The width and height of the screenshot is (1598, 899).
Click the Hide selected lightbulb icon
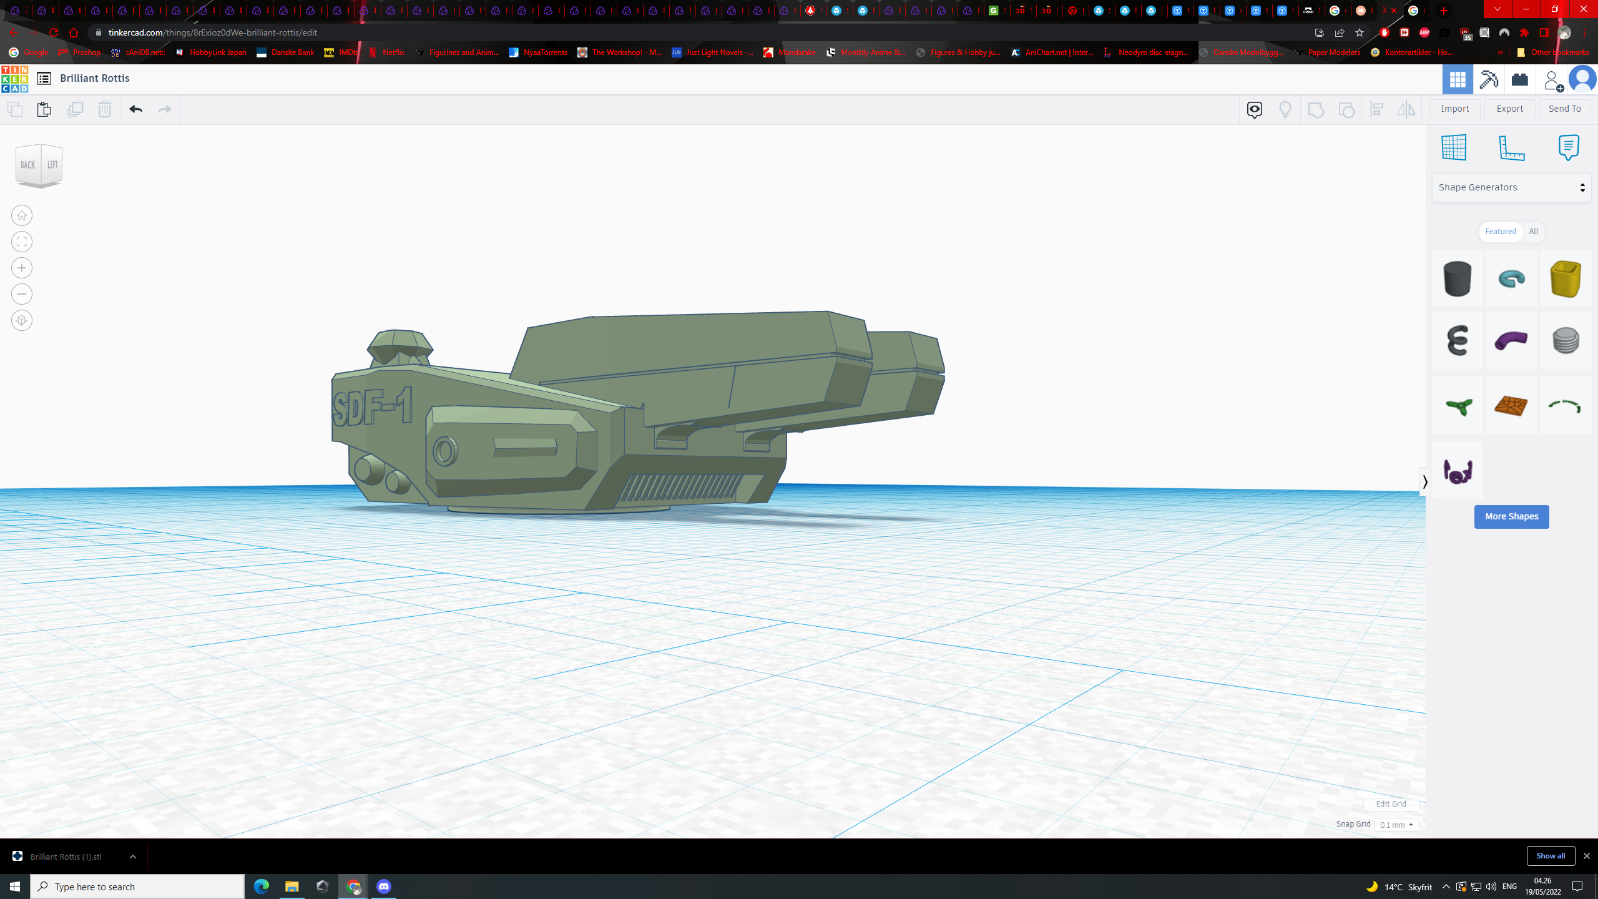coord(1285,110)
